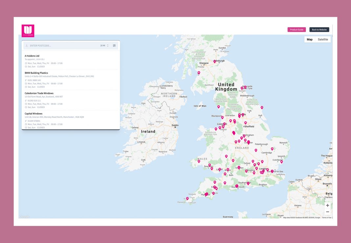351x243 pixels.
Task: Click phone number 0191 3889 145
Action: pos(34,81)
